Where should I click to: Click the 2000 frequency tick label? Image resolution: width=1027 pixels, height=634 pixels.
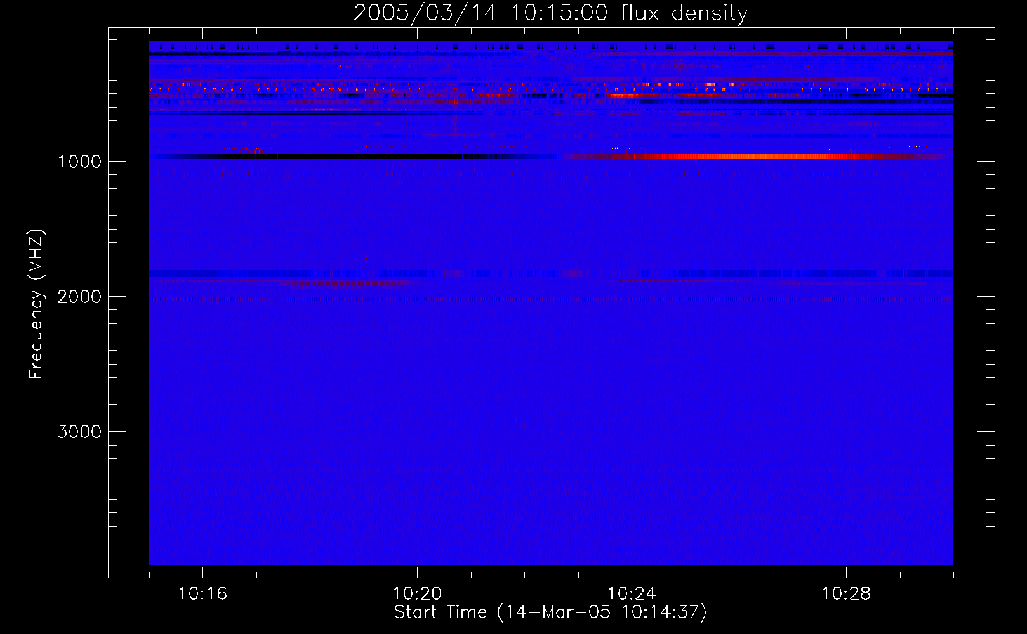[x=79, y=297]
